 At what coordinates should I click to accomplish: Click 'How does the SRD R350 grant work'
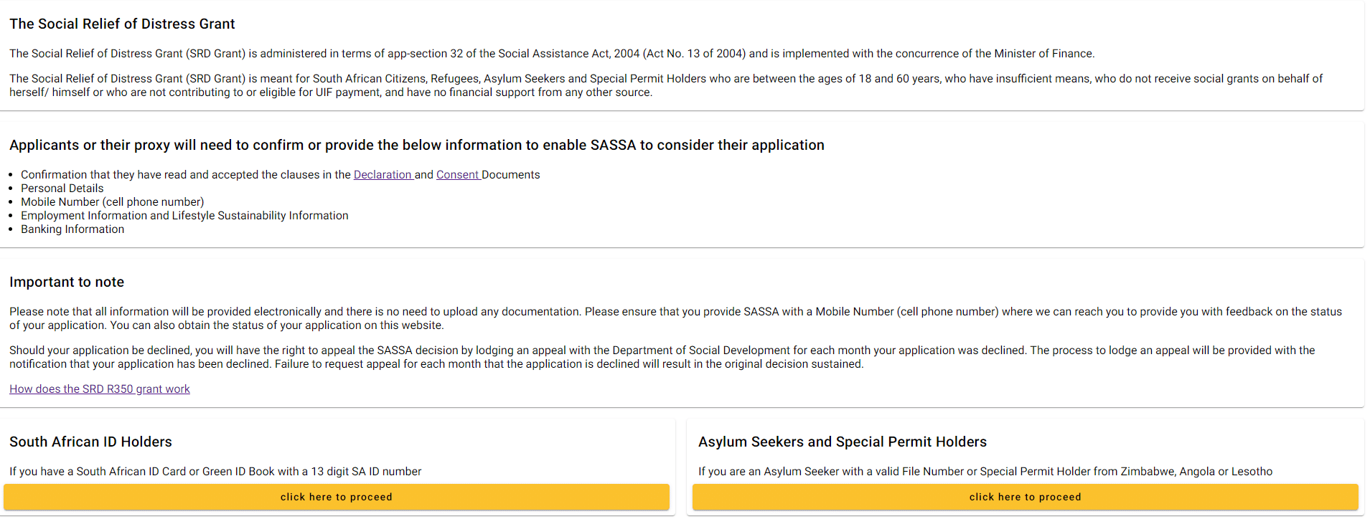100,389
